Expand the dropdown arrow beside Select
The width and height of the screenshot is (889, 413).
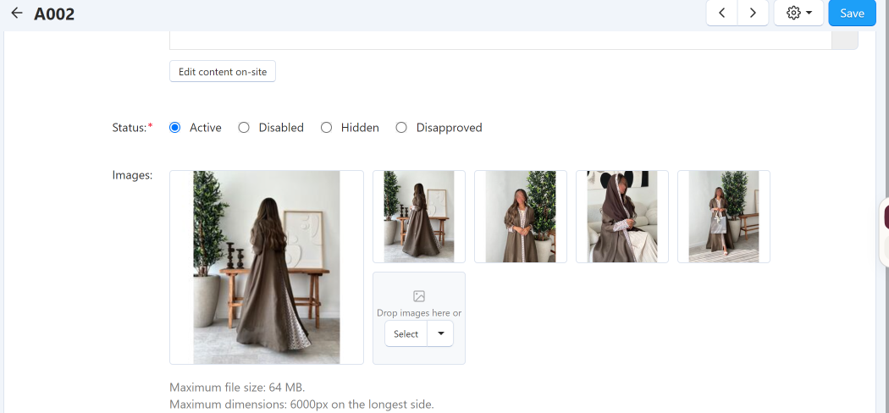pos(440,333)
